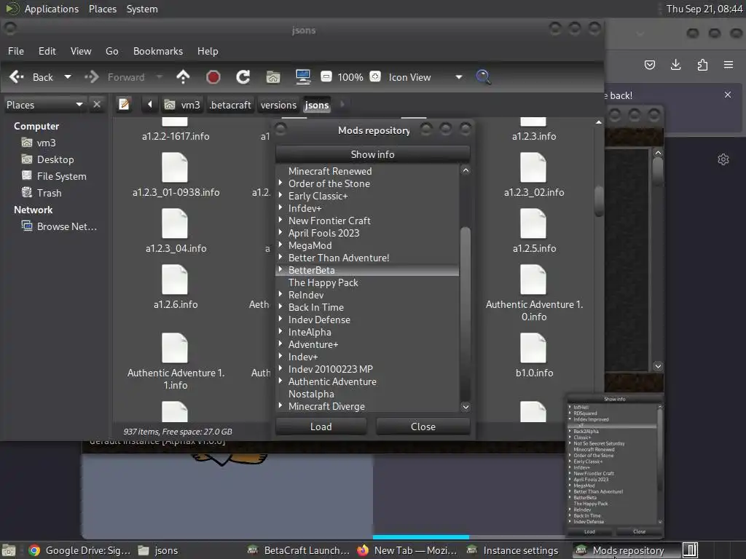Click the Close button in Mods repository
The width and height of the screenshot is (746, 559).
[423, 427]
